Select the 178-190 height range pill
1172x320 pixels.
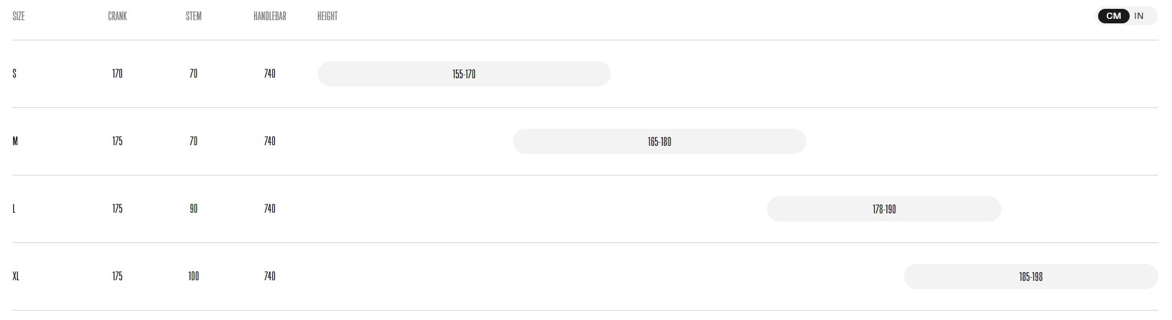(x=884, y=209)
